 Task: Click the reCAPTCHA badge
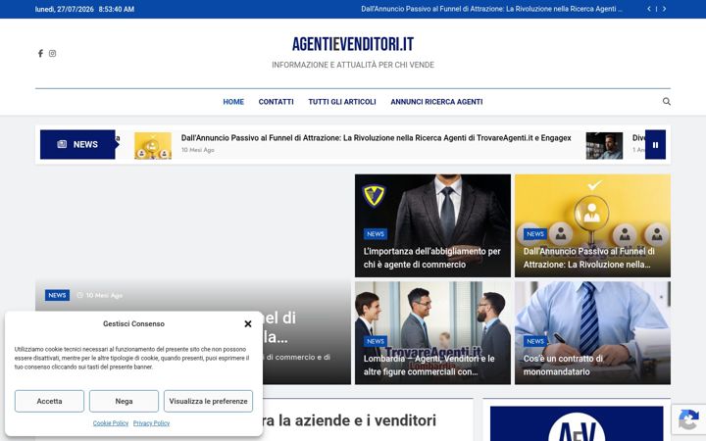coord(688,419)
